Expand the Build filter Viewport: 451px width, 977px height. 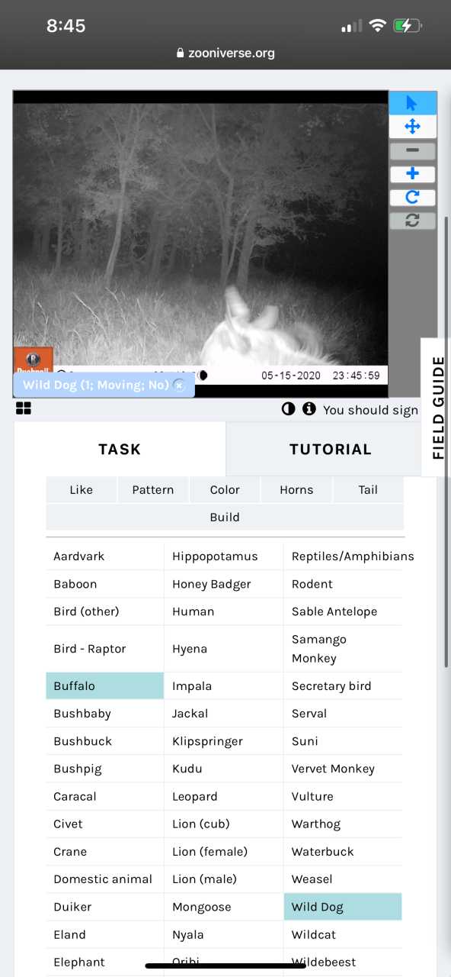(x=225, y=518)
